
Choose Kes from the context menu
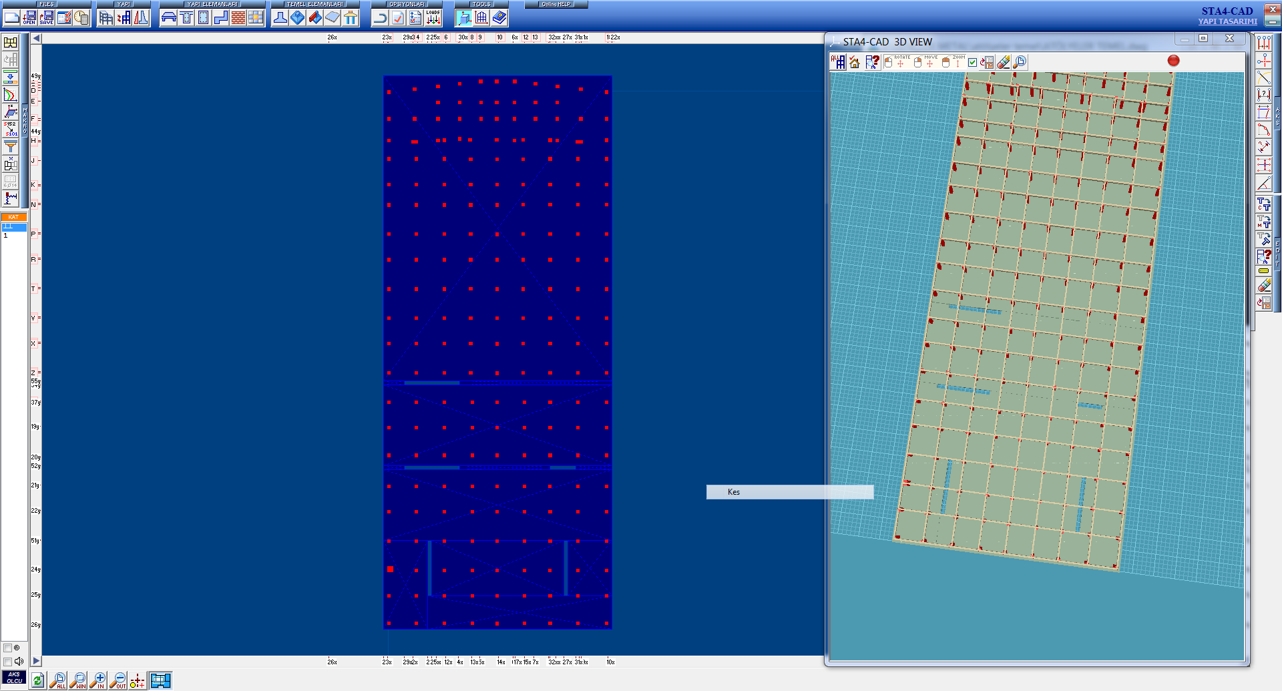coord(734,492)
